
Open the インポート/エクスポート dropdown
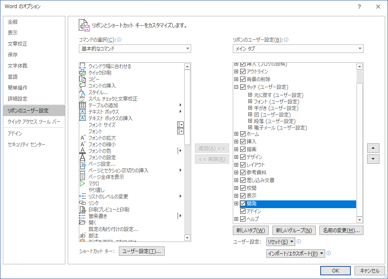(295, 253)
